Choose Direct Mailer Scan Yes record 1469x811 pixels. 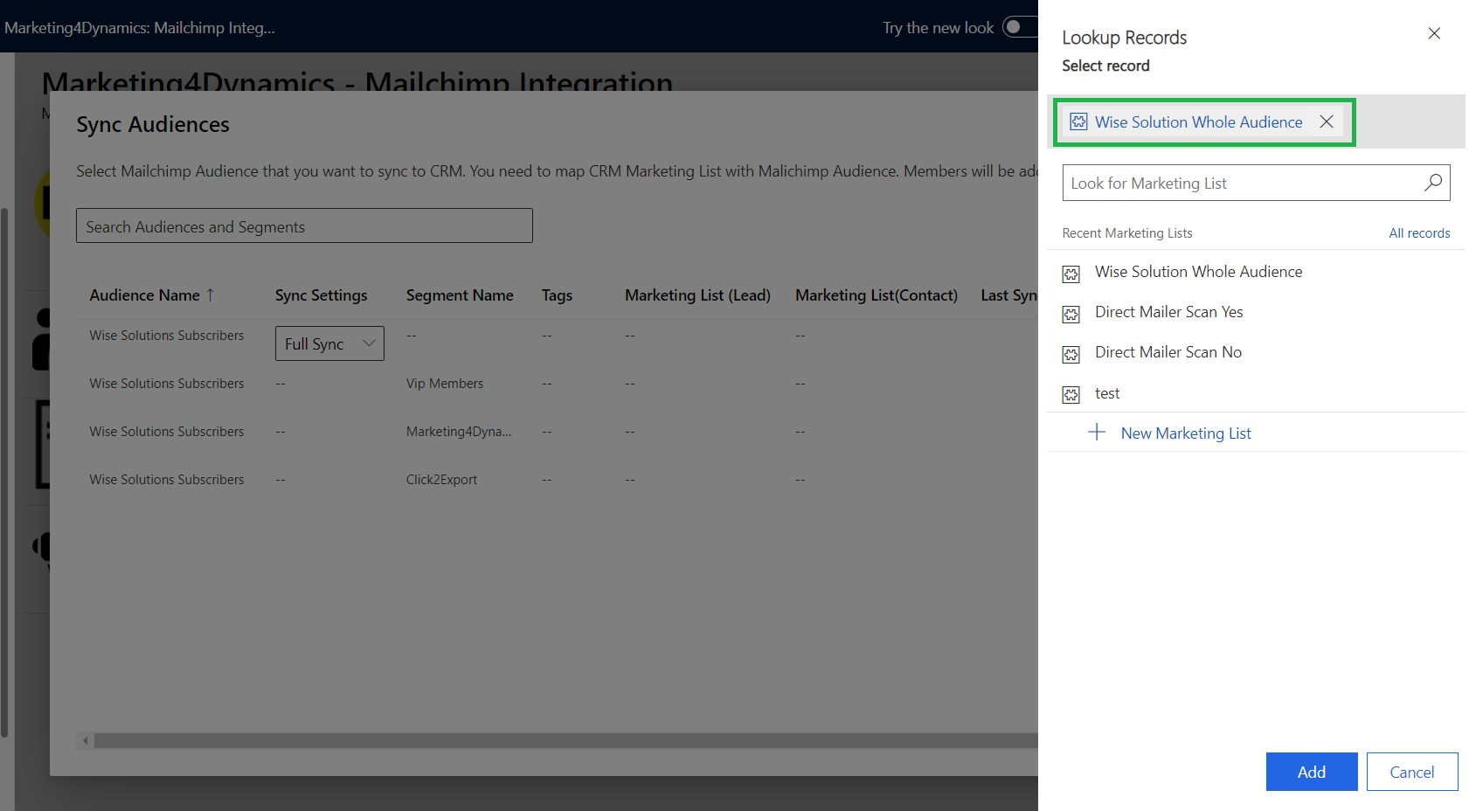(x=1168, y=312)
